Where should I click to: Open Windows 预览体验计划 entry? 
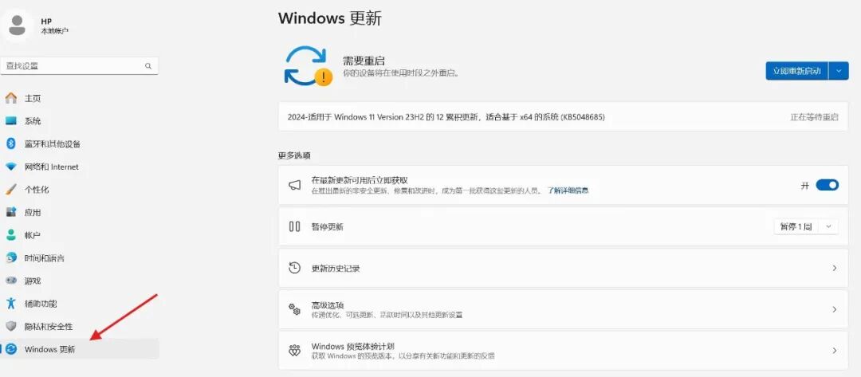[x=563, y=351]
